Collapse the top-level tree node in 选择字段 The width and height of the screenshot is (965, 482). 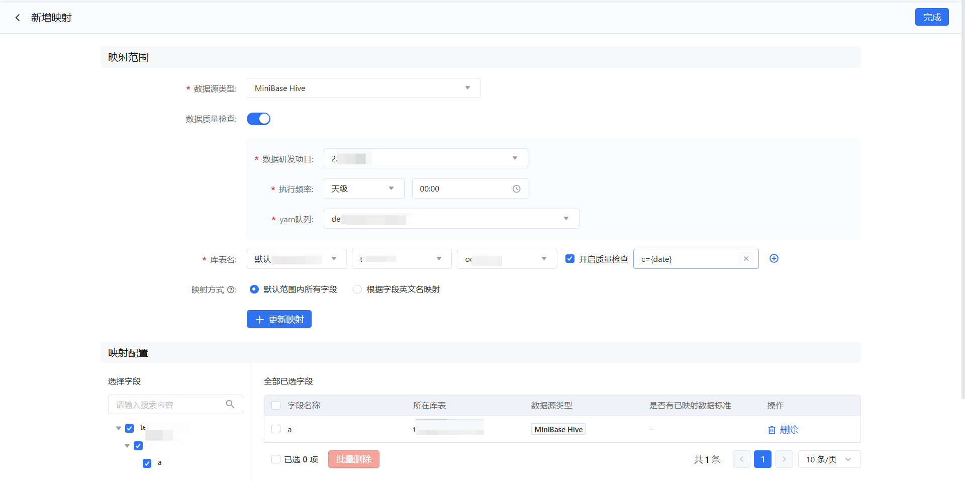coord(119,428)
